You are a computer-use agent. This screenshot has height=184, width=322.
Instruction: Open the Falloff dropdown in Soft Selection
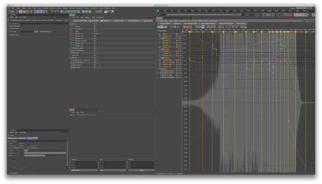pyautogui.click(x=19, y=148)
